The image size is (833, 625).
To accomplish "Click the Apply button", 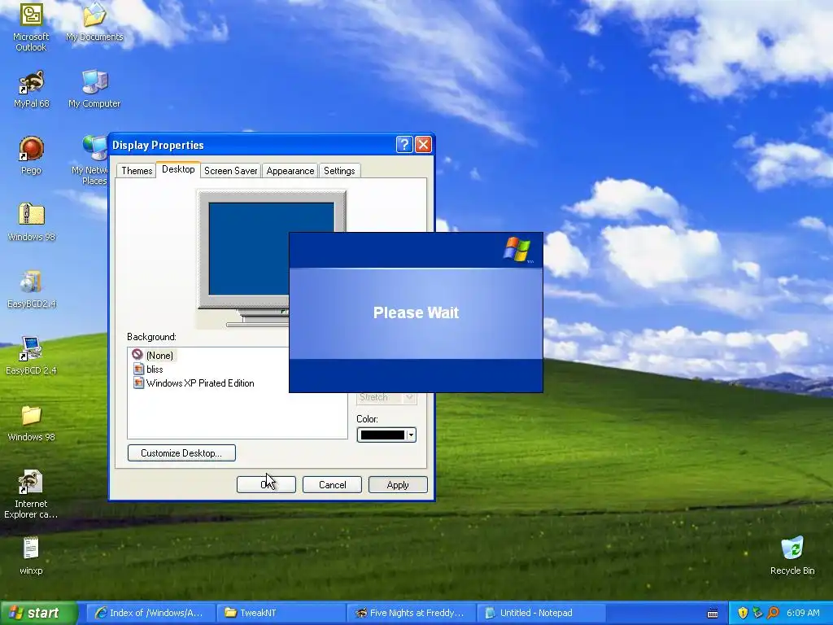I will coord(398,485).
